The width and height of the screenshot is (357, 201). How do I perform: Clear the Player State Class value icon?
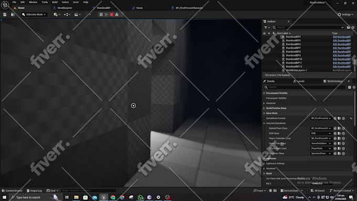[x=343, y=149]
